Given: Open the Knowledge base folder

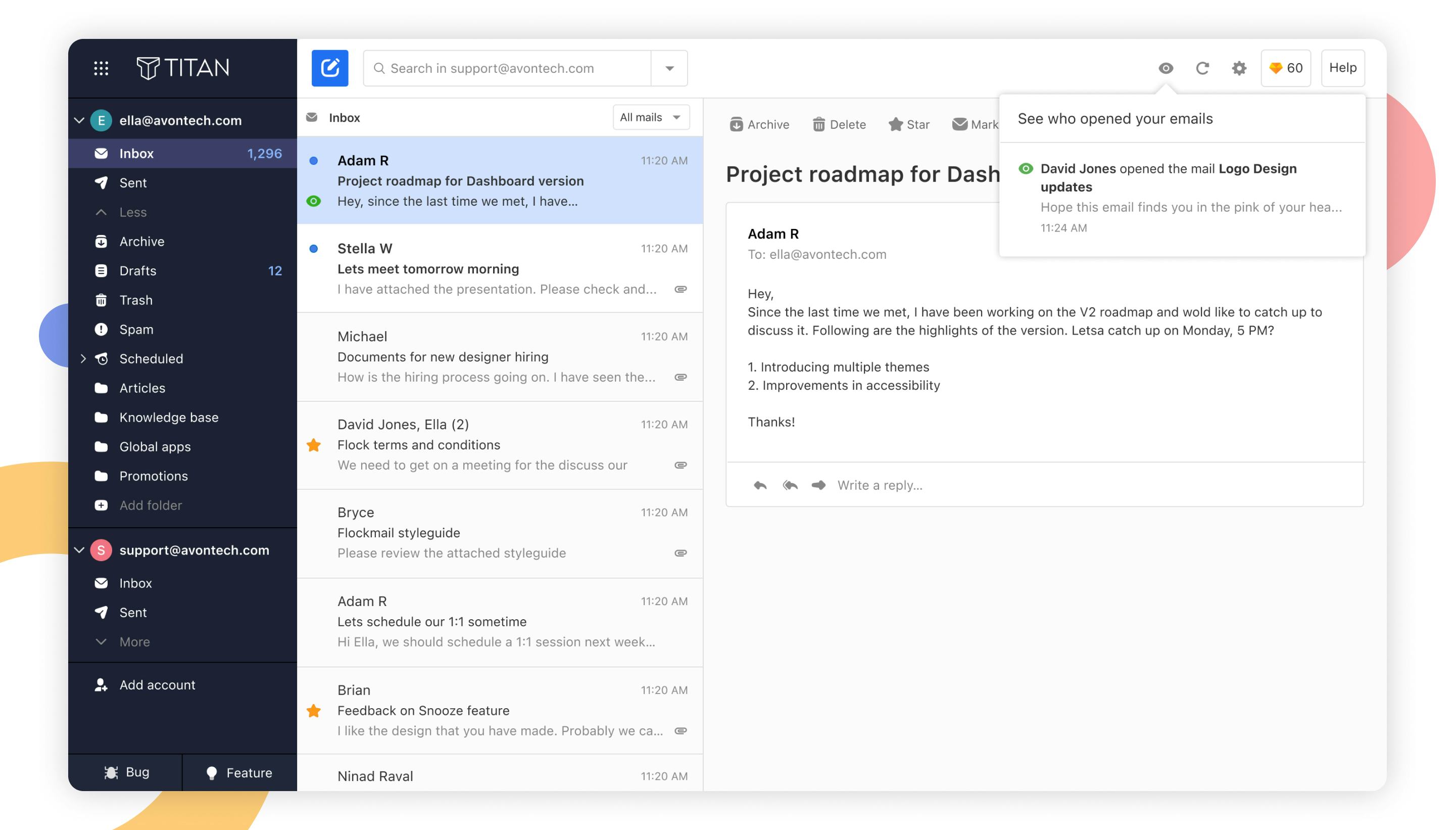Looking at the screenshot, I should click(x=169, y=418).
